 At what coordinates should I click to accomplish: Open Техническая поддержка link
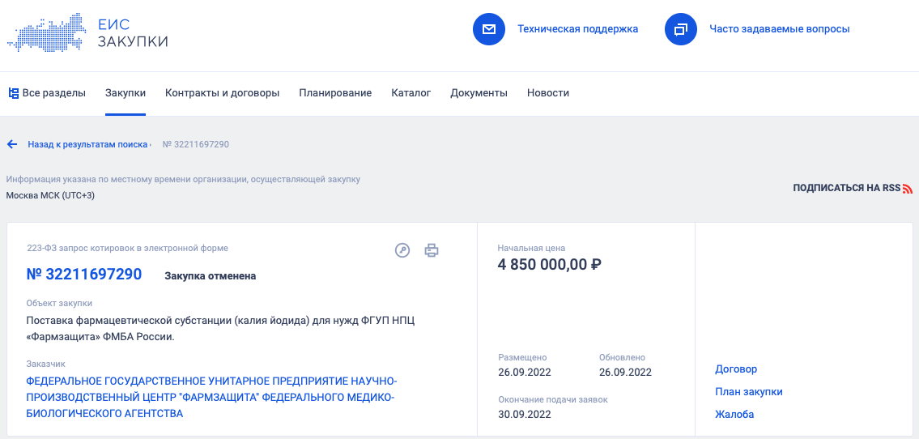[x=577, y=28]
